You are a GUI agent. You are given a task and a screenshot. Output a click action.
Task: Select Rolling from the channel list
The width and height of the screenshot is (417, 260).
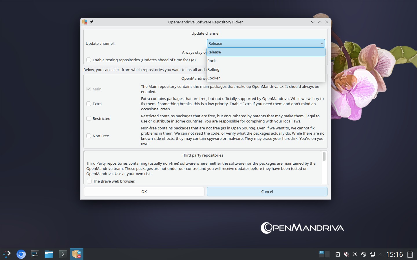pyautogui.click(x=266, y=69)
